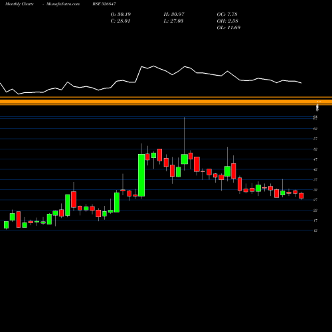The image size is (332, 332).
Task: Click the thick orange band across the chart
Action: [166, 102]
